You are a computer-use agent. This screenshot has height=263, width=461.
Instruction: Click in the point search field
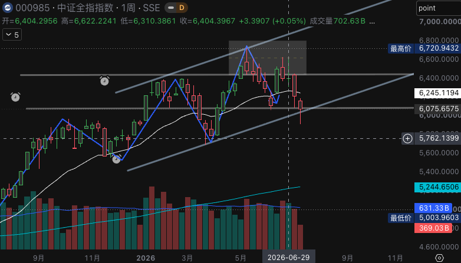pyautogui.click(x=439, y=8)
